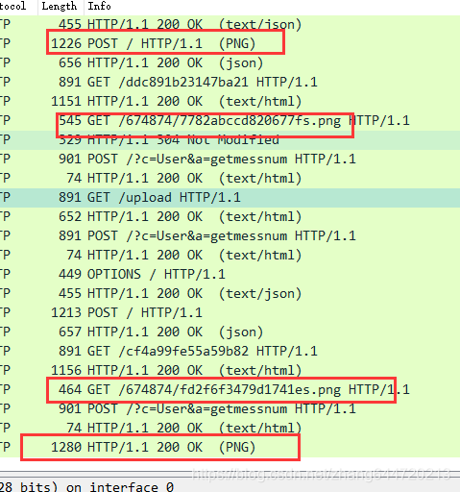Select the GET /cf4a99fe55a59b82 packet row
Viewport: 460px width, 492px height.
[230, 352]
